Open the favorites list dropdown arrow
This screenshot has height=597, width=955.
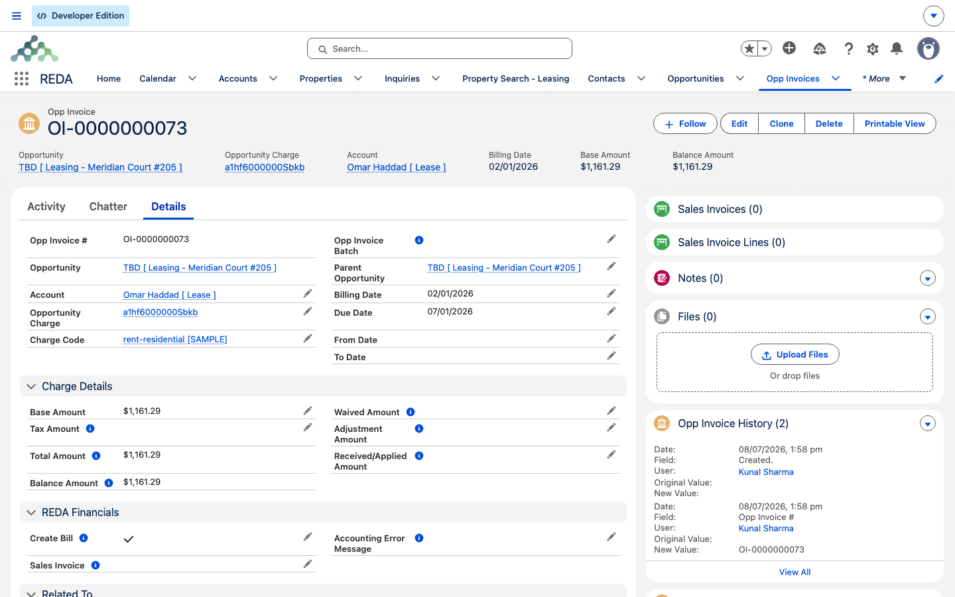(x=765, y=48)
